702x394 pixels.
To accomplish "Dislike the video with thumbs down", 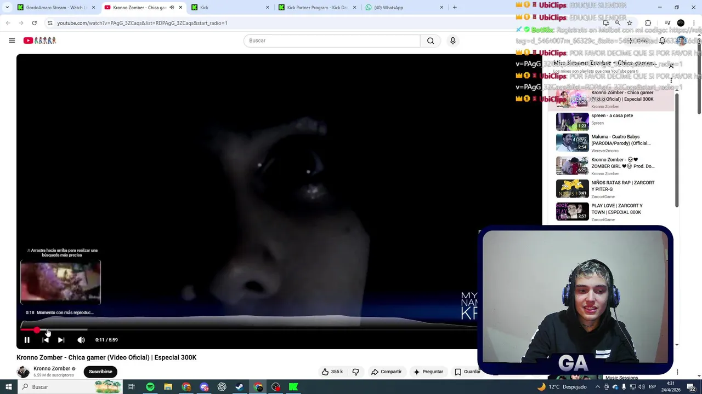I will (x=355, y=372).
